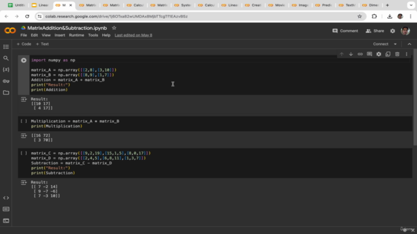Switch to the Movie browser tab
Viewport: 417px width, 234px height.
[x=276, y=5]
